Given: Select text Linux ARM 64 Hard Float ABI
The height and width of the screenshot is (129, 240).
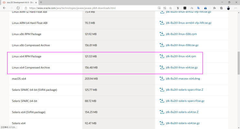Looking at the screenshot, I should point(30,23).
